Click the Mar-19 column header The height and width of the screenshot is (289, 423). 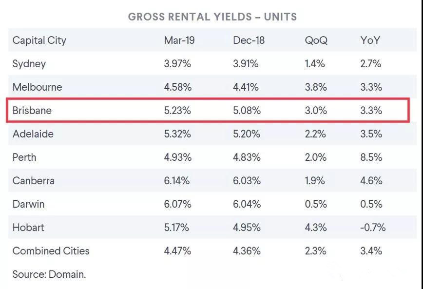(179, 40)
